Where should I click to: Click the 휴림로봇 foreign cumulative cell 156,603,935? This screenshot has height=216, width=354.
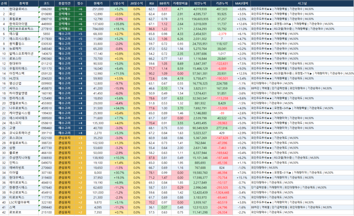point(200,19)
